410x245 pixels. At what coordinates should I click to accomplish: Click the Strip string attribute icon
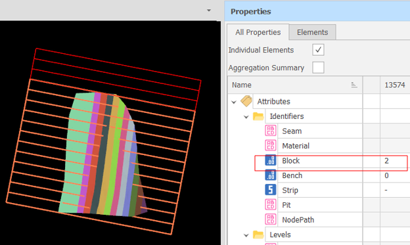pos(271,190)
